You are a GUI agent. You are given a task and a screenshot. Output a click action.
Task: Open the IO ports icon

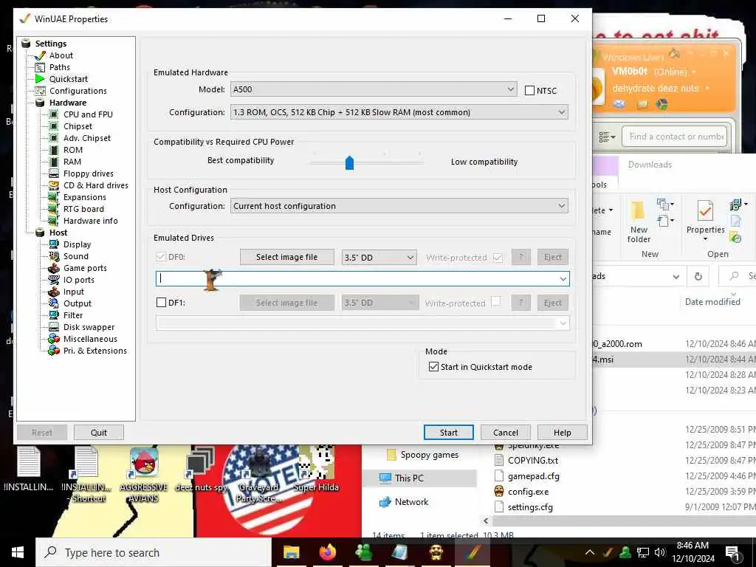pyautogui.click(x=54, y=280)
